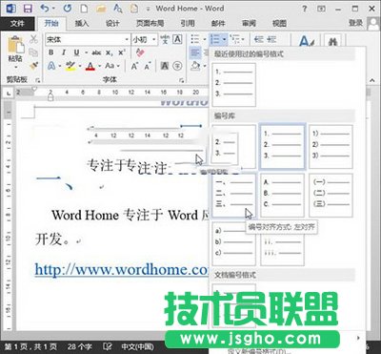Open a file using the folder icon

(101, 9)
